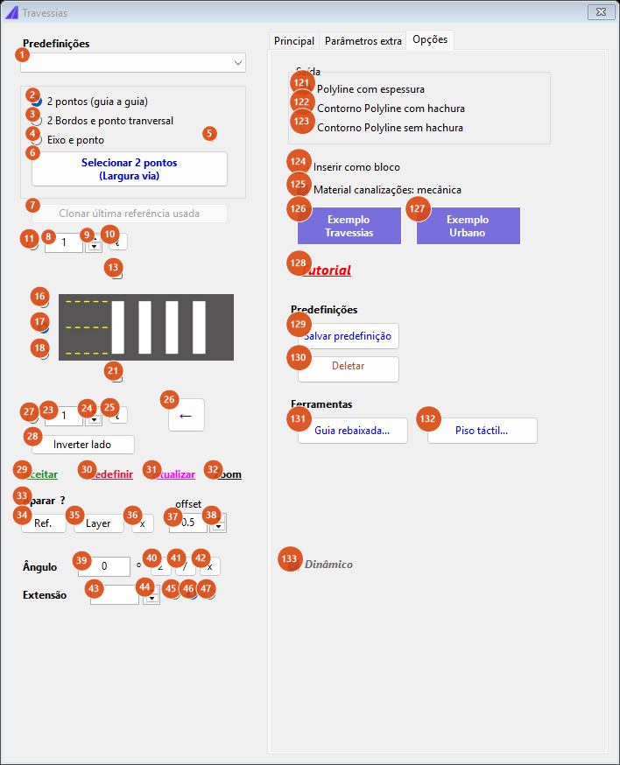Click the crosswalk preview image
This screenshot has width=620, height=765.
click(x=146, y=326)
